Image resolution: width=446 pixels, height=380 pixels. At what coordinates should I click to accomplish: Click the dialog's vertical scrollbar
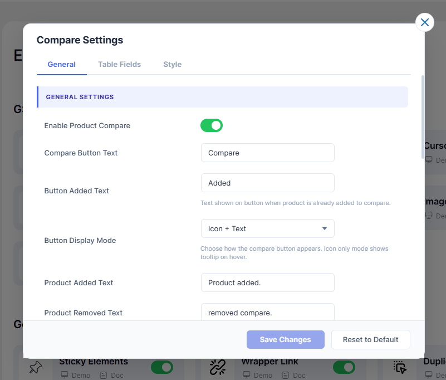pyautogui.click(x=423, y=117)
